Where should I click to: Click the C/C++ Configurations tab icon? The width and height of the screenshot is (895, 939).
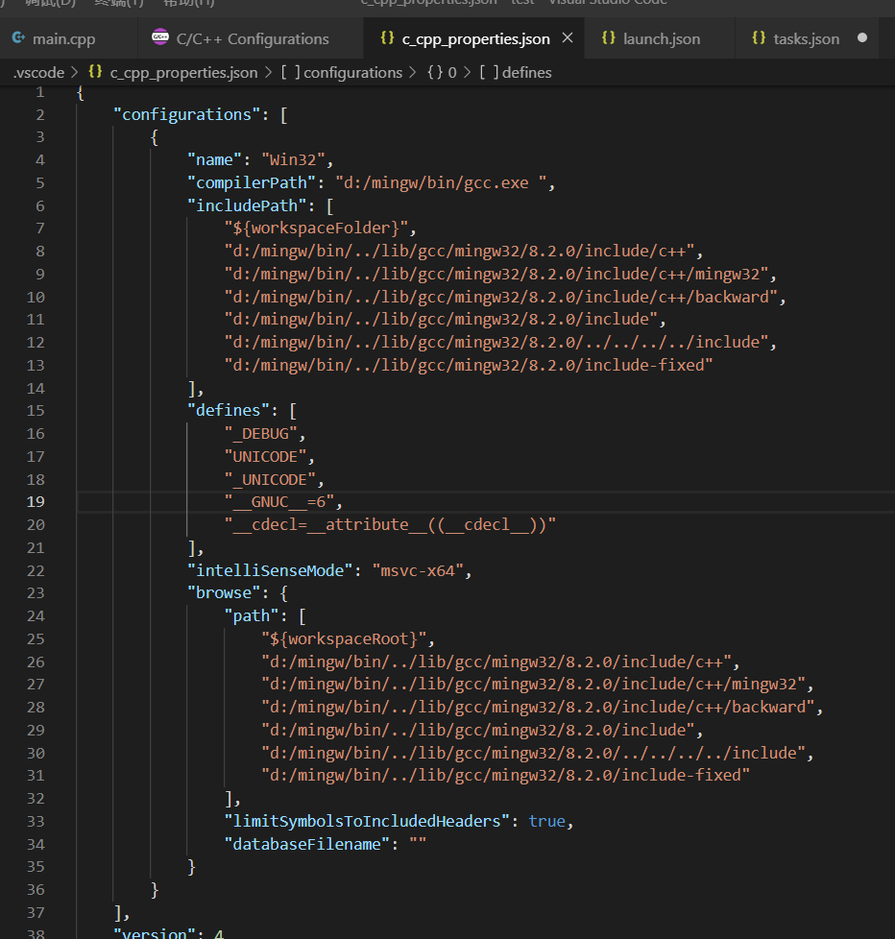pyautogui.click(x=160, y=37)
